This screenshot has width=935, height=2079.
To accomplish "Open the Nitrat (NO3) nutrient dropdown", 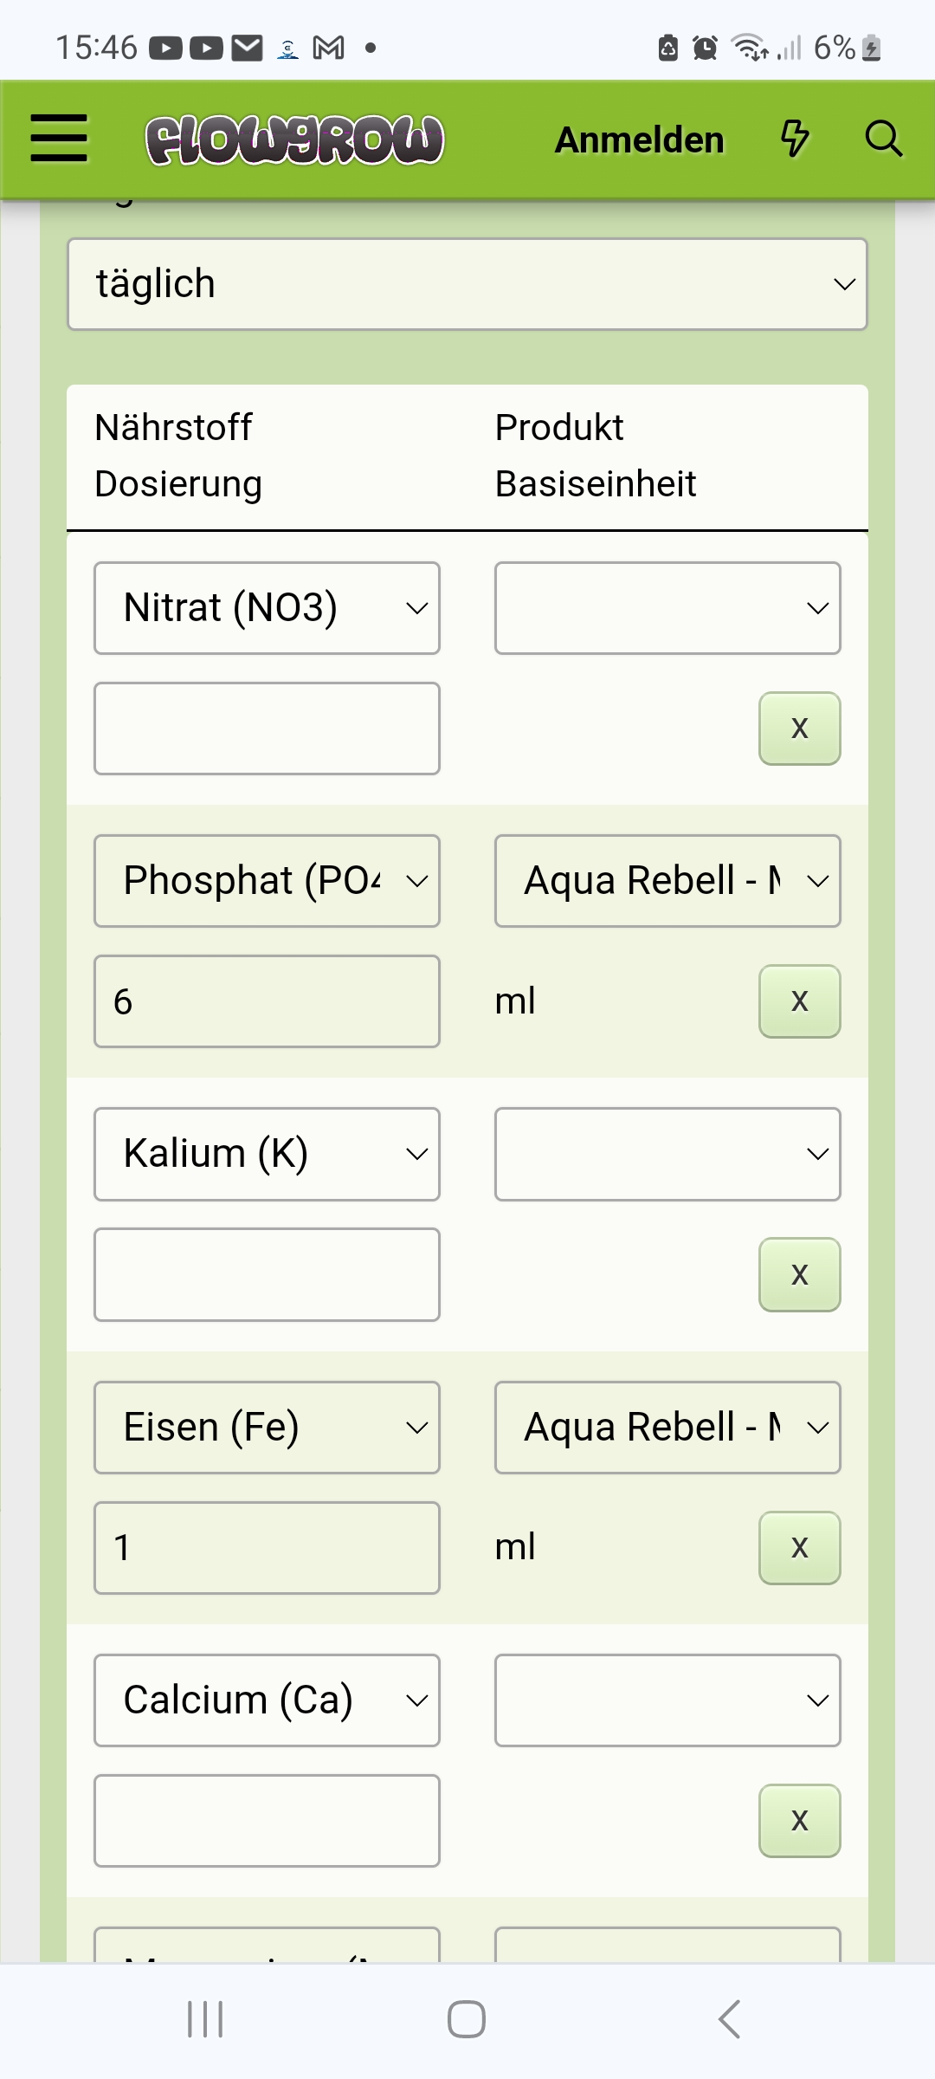I will [x=267, y=608].
